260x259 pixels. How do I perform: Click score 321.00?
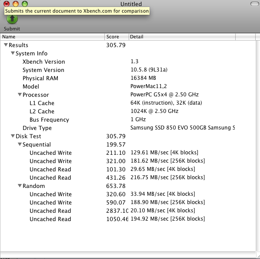pos(116,161)
